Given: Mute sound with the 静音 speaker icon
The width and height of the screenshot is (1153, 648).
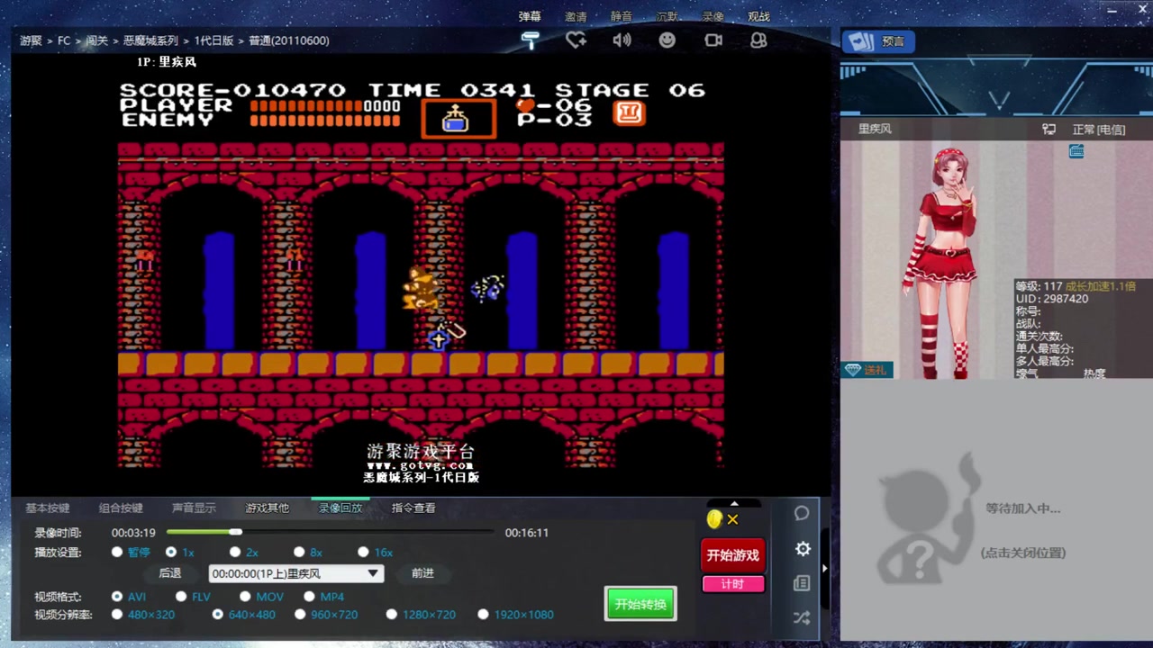Looking at the screenshot, I should tap(622, 40).
